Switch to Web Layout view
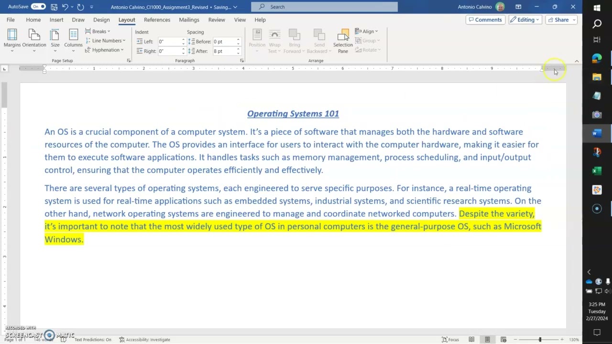This screenshot has height=344, width=612. [x=503, y=340]
